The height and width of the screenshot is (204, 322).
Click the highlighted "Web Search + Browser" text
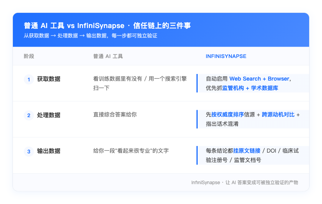259,79
